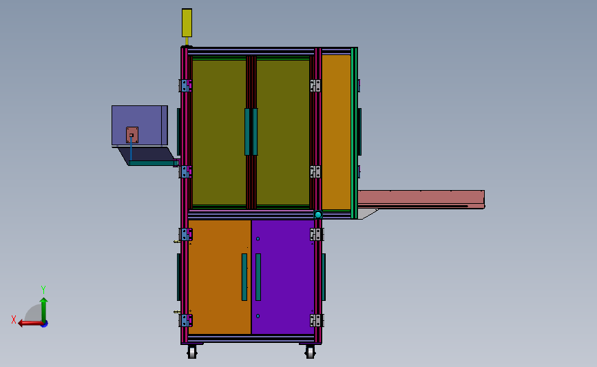Viewport: 597px width, 367px height.
Task: Click the red X axis arrow of the triad
Action: (x=30, y=323)
